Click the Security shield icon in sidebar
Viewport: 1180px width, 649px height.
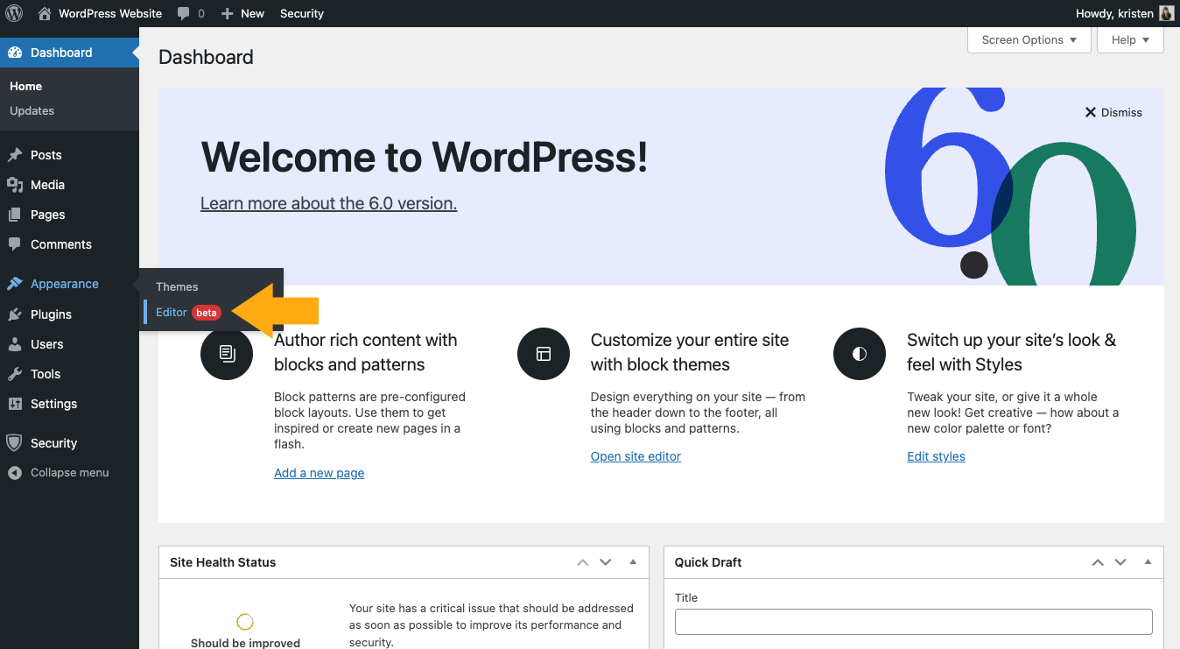click(x=14, y=443)
